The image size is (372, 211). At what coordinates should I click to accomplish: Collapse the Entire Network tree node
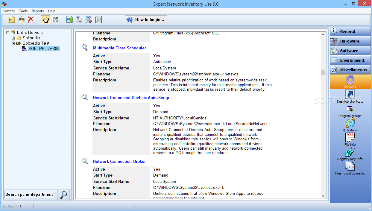coord(8,32)
